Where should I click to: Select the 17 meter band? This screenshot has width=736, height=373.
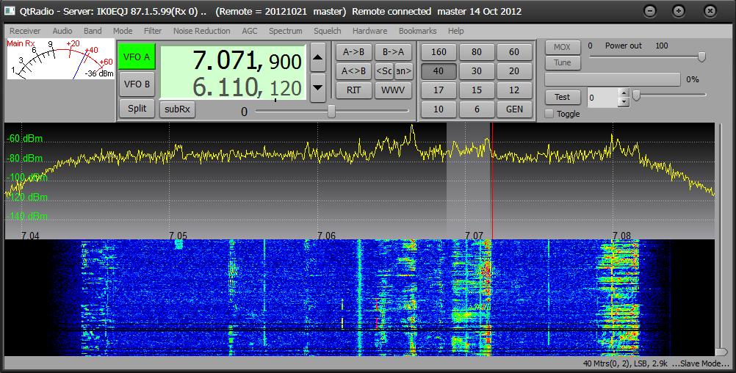pos(439,90)
